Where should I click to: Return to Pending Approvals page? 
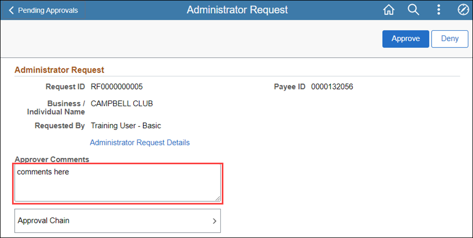[x=44, y=10]
